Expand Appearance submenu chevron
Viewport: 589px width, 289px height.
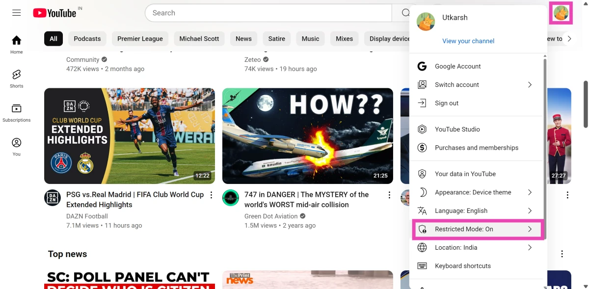[530, 192]
